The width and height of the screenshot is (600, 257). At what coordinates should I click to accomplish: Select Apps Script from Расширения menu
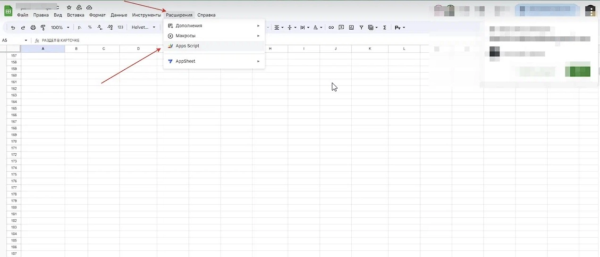(187, 46)
